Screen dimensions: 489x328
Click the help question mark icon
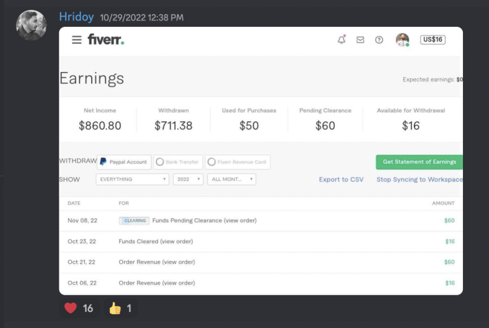379,39
